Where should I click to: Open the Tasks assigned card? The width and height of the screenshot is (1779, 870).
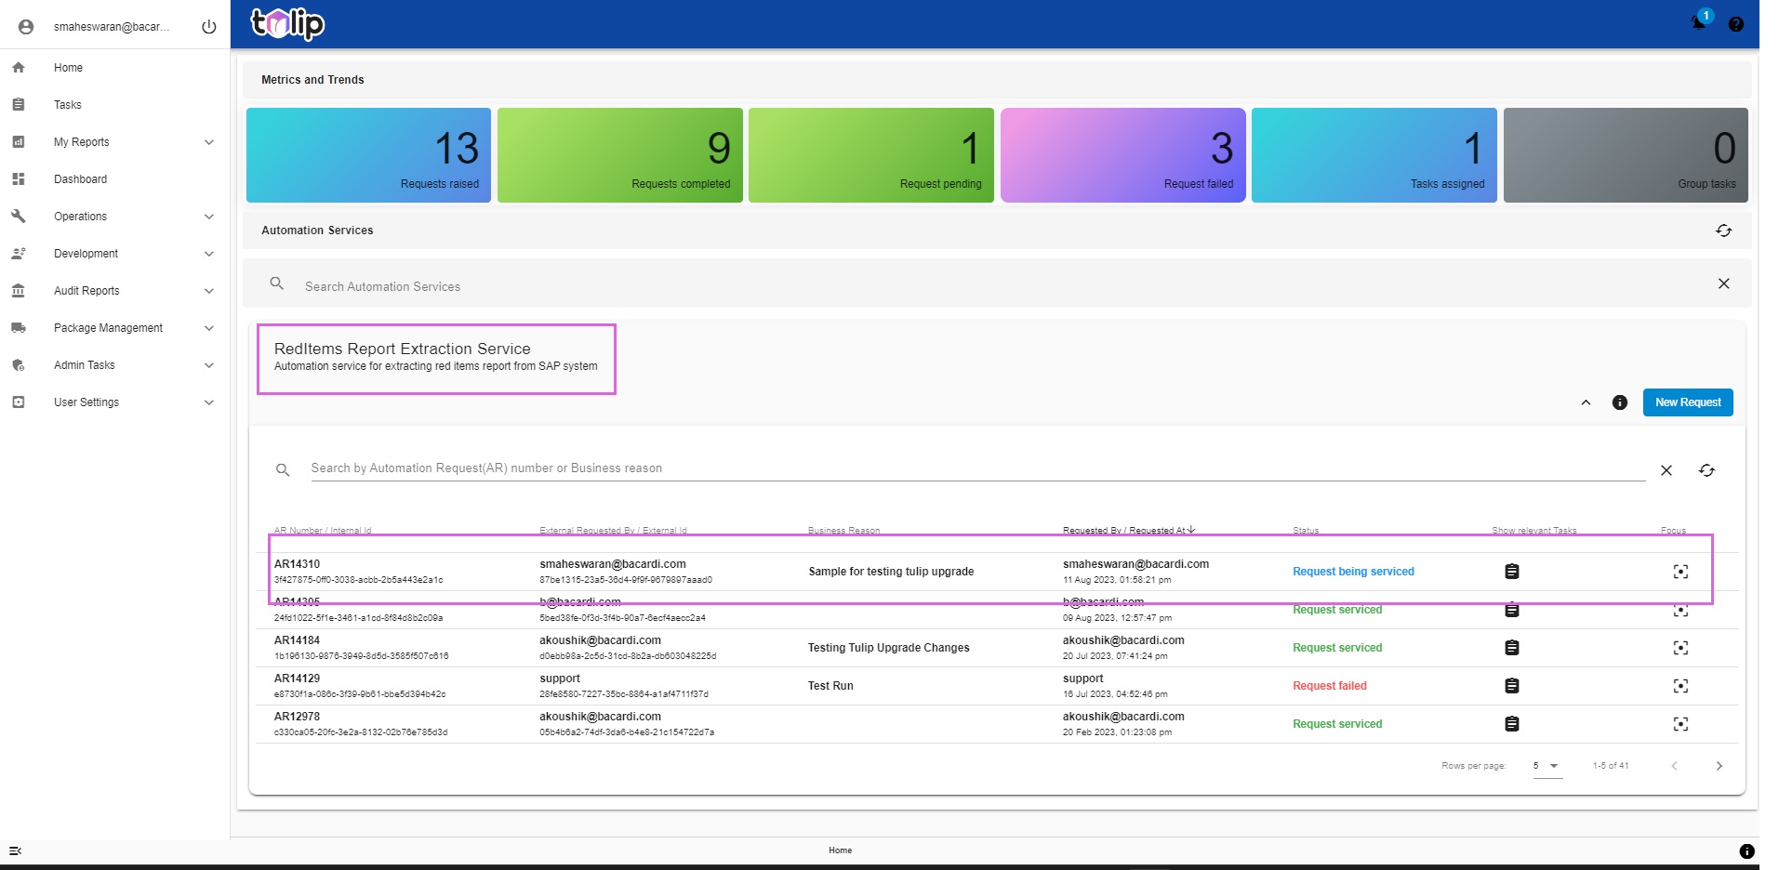(1374, 155)
